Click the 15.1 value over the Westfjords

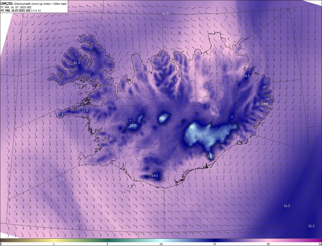77,62
